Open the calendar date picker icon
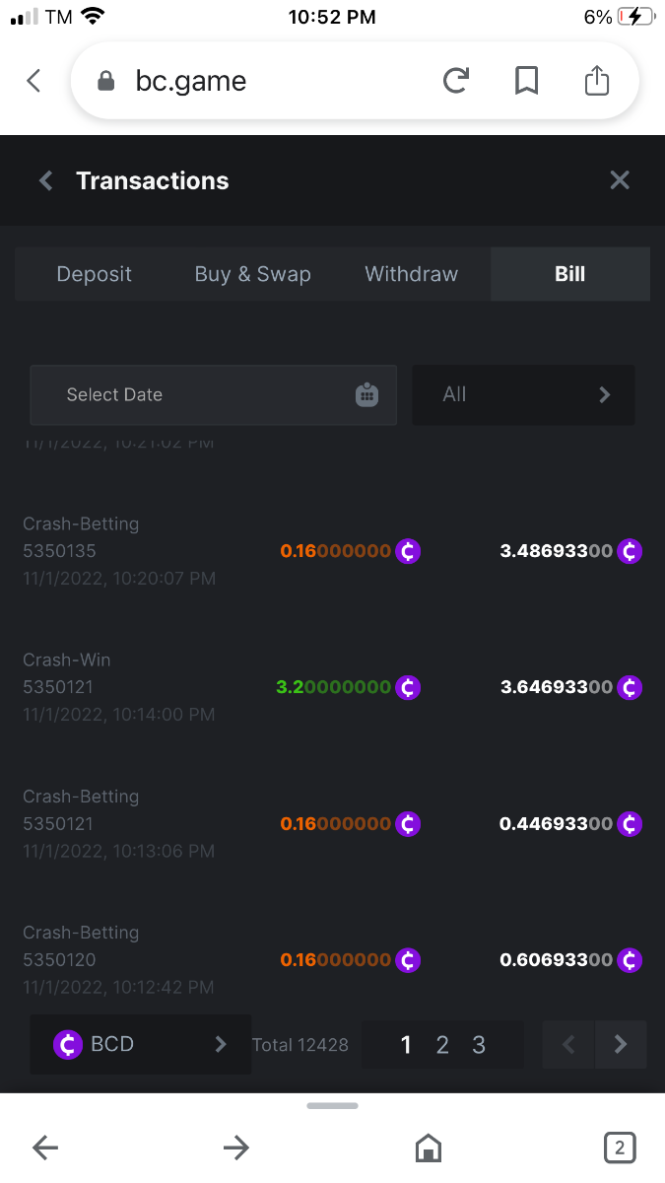 pos(366,395)
